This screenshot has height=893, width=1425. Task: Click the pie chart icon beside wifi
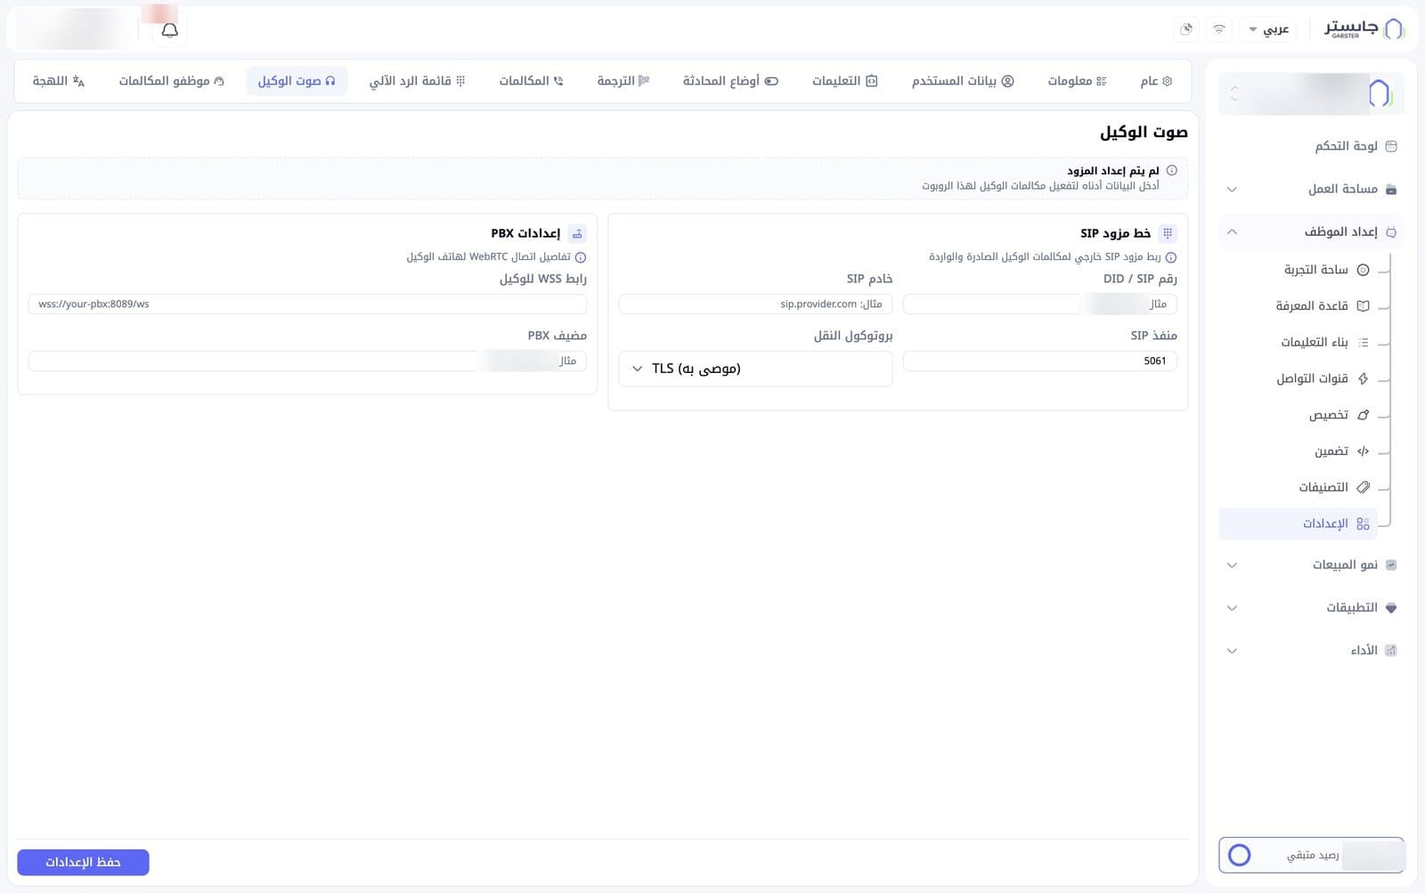pyautogui.click(x=1186, y=29)
